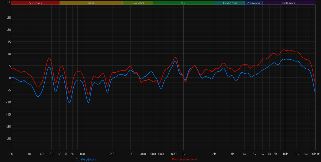Click the 6k frequency axis label
The height and width of the screenshot is (162, 321).
[x=263, y=154]
